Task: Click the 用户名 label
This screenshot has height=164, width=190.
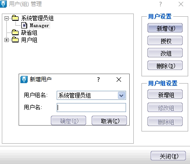Action: [33, 108]
